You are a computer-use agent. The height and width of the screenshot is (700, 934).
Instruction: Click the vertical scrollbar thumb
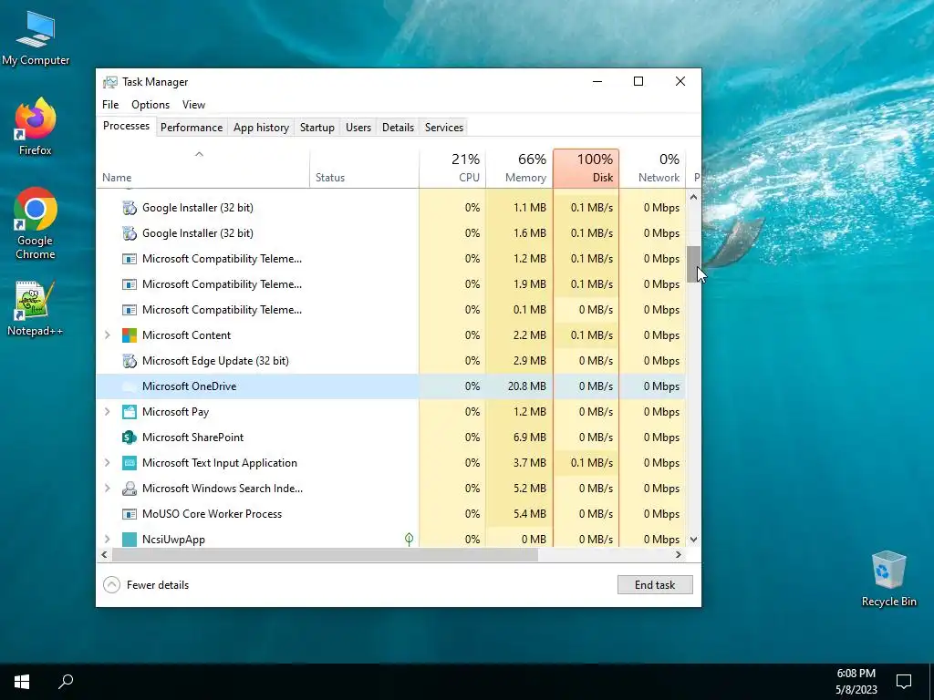coord(693,263)
